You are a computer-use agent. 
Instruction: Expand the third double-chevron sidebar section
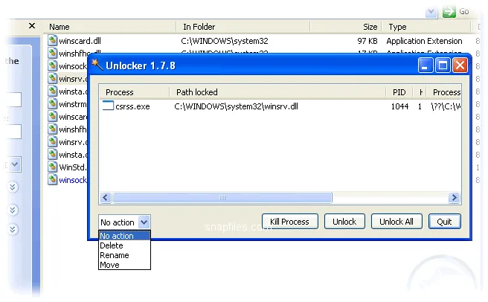click(13, 230)
